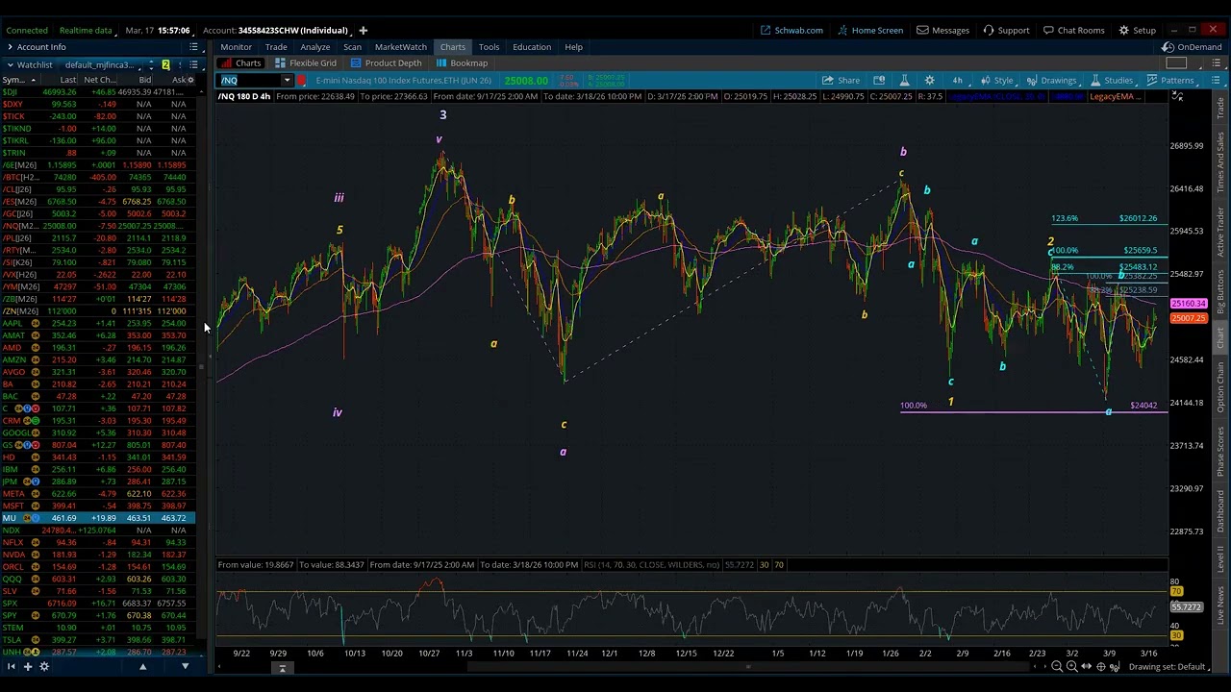Select the $DJI watchlist row
This screenshot has height=692, width=1231.
[x=97, y=92]
